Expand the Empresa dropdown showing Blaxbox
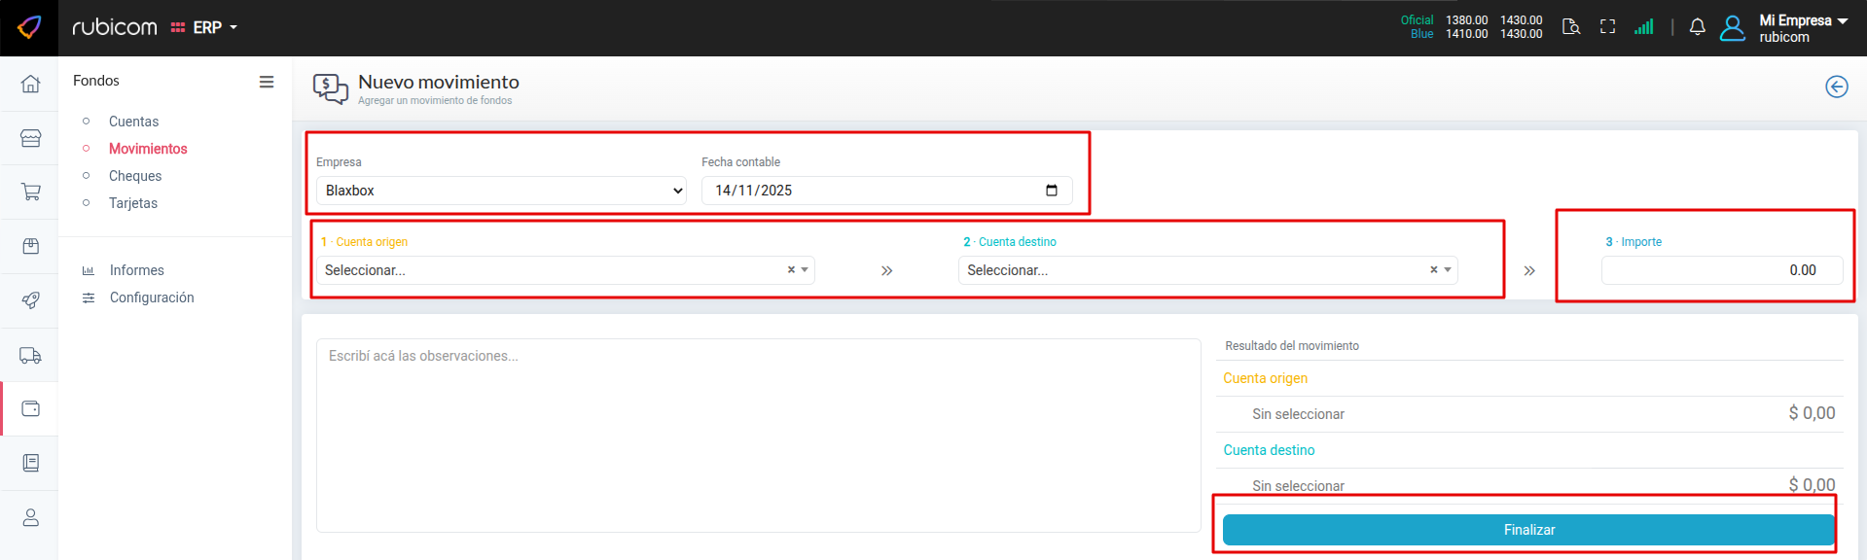Viewport: 1867px width, 560px height. click(x=501, y=191)
